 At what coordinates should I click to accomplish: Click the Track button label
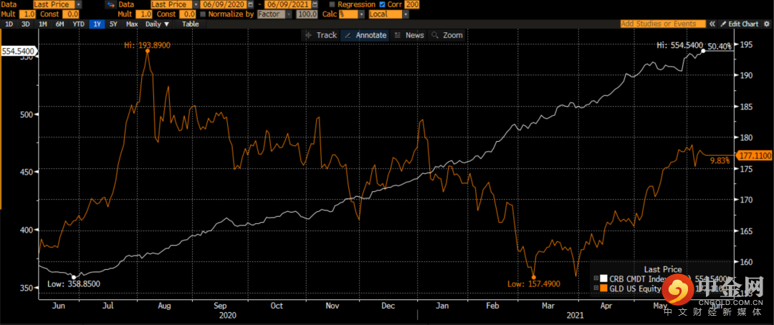tap(326, 35)
